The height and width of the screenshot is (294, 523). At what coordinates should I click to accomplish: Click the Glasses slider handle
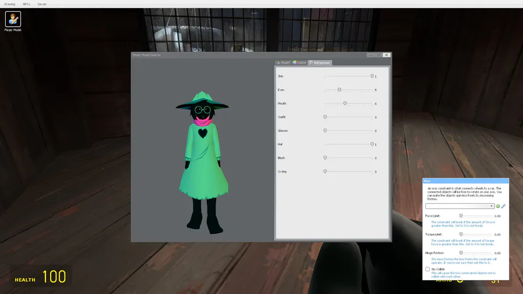[325, 131]
